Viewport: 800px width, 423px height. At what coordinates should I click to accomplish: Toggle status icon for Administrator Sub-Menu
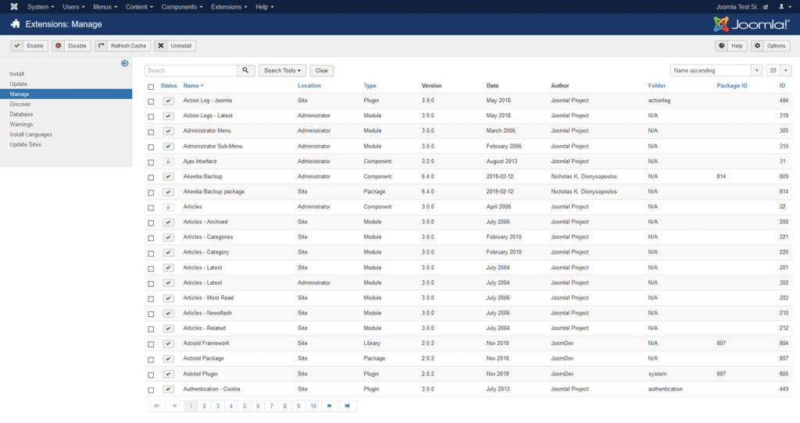coord(168,146)
